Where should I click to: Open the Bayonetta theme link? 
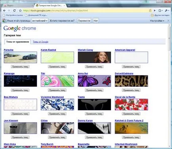tap(84, 144)
